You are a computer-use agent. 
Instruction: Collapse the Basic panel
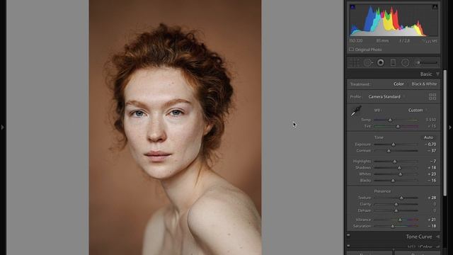437,74
